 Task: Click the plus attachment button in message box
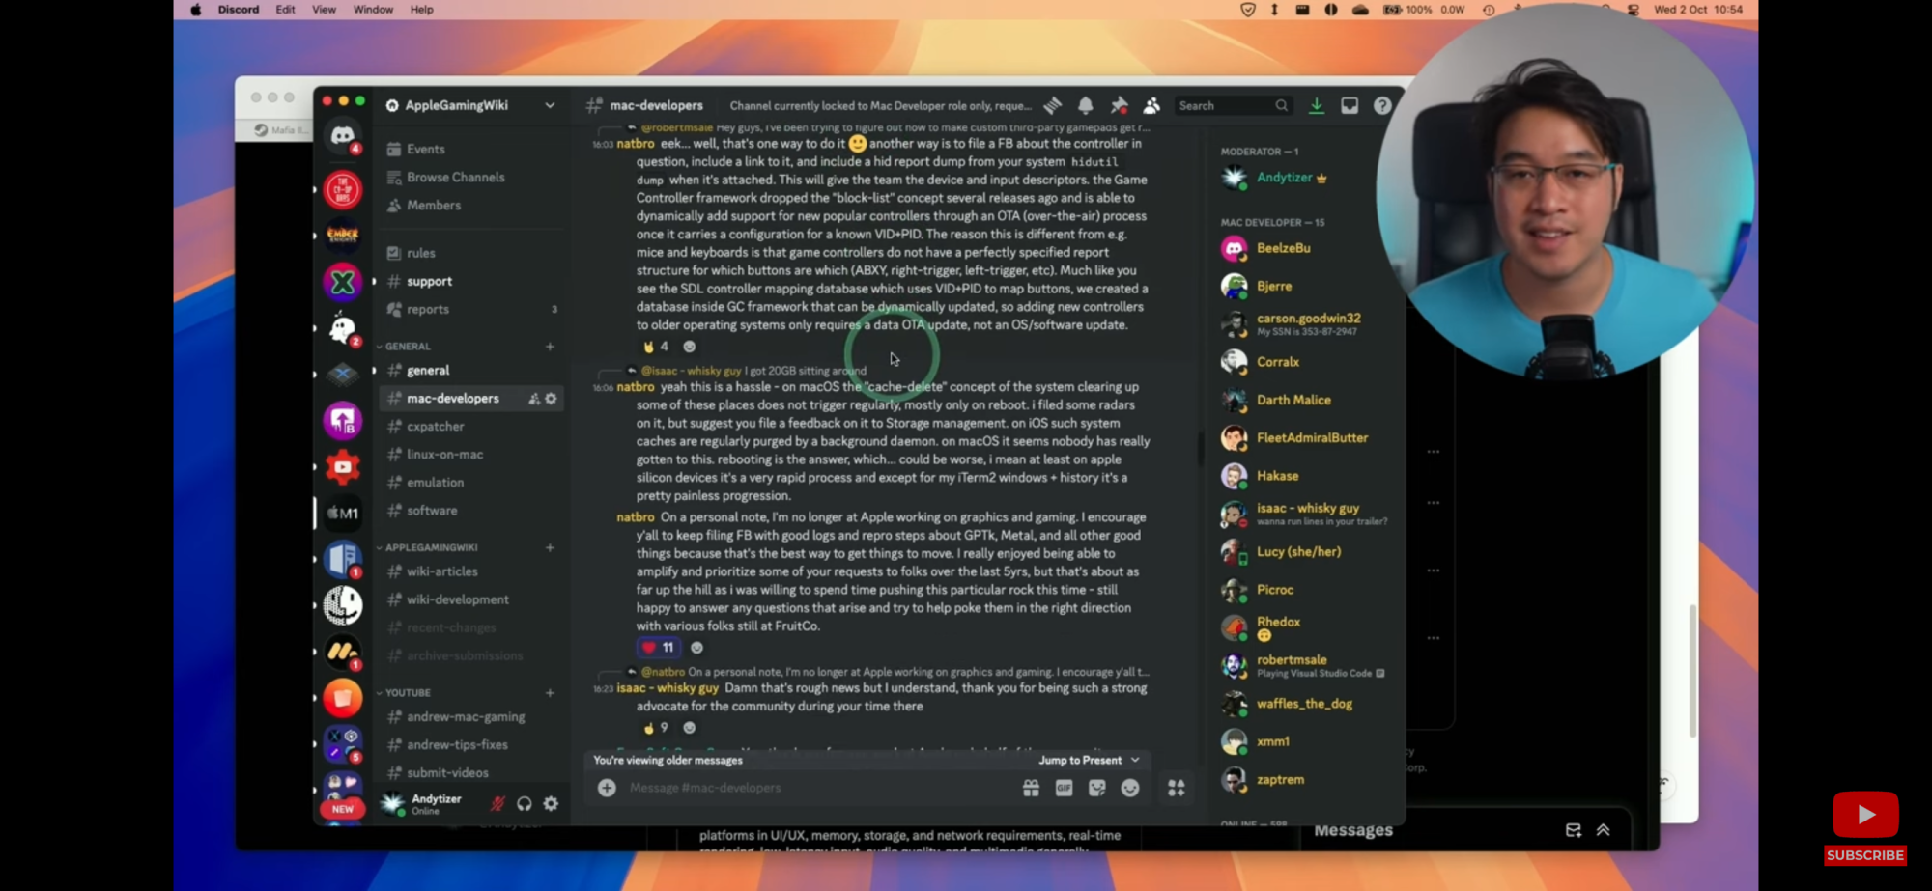click(x=607, y=788)
